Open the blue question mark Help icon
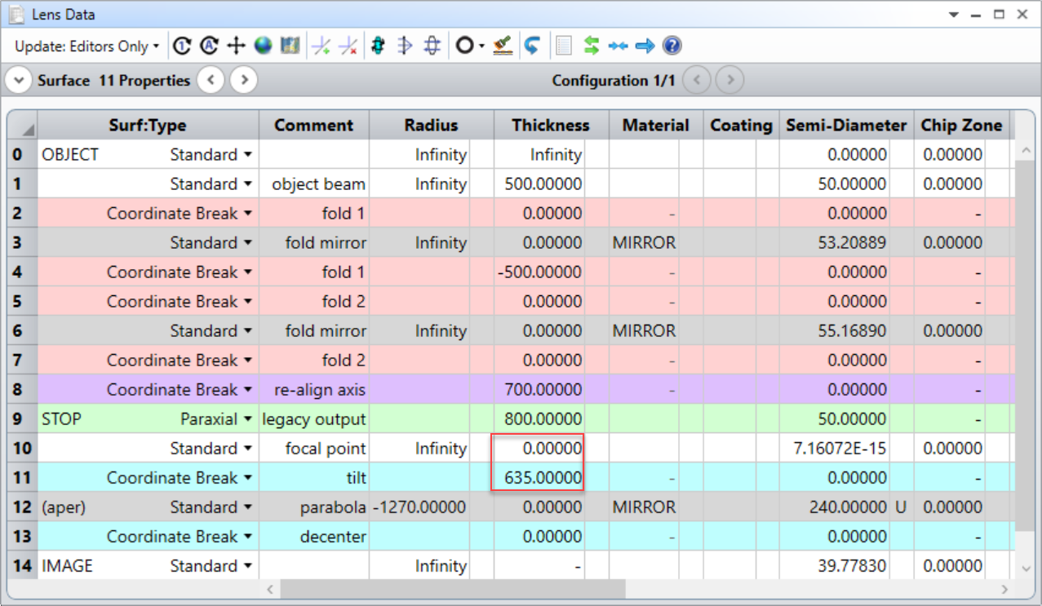The image size is (1042, 606). click(672, 46)
